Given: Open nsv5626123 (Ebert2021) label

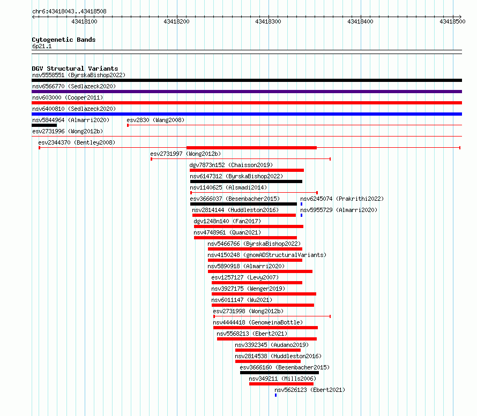Looking at the screenshot, I should (310, 390).
